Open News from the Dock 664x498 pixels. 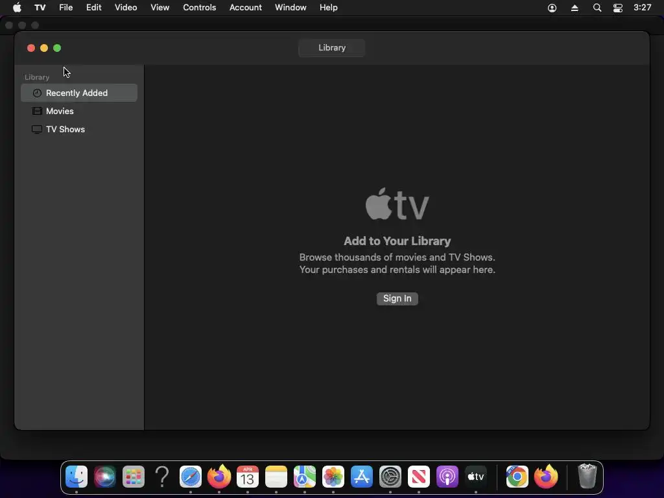pos(419,477)
